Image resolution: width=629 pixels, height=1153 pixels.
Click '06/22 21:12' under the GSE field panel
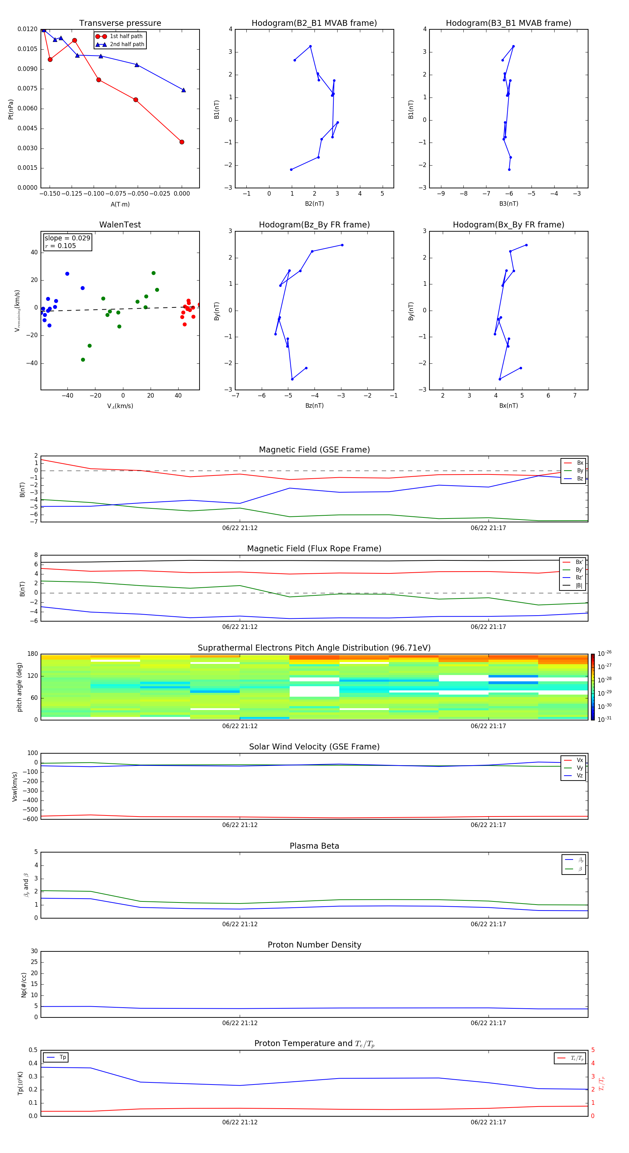click(x=240, y=528)
